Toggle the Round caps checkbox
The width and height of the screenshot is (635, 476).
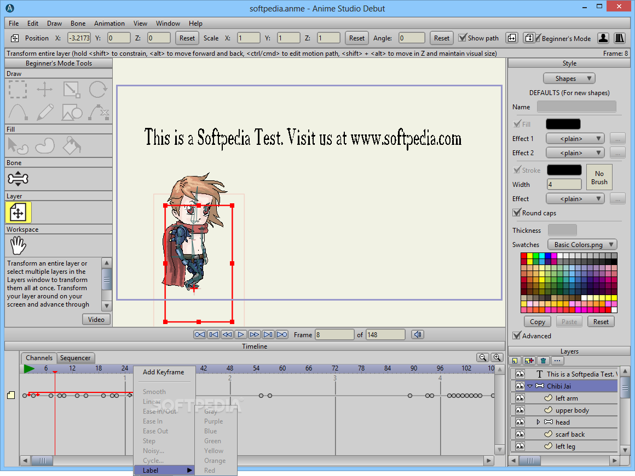[x=517, y=213]
